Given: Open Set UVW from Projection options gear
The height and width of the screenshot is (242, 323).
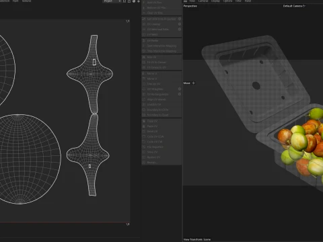Looking at the screenshot, I should pyautogui.click(x=180, y=19).
